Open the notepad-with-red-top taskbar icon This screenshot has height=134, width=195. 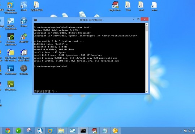click(94, 131)
